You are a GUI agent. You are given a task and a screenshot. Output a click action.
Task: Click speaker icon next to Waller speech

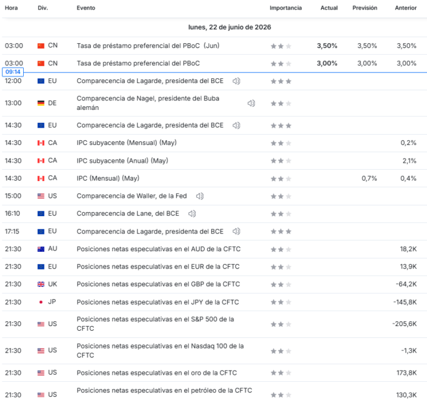point(200,196)
